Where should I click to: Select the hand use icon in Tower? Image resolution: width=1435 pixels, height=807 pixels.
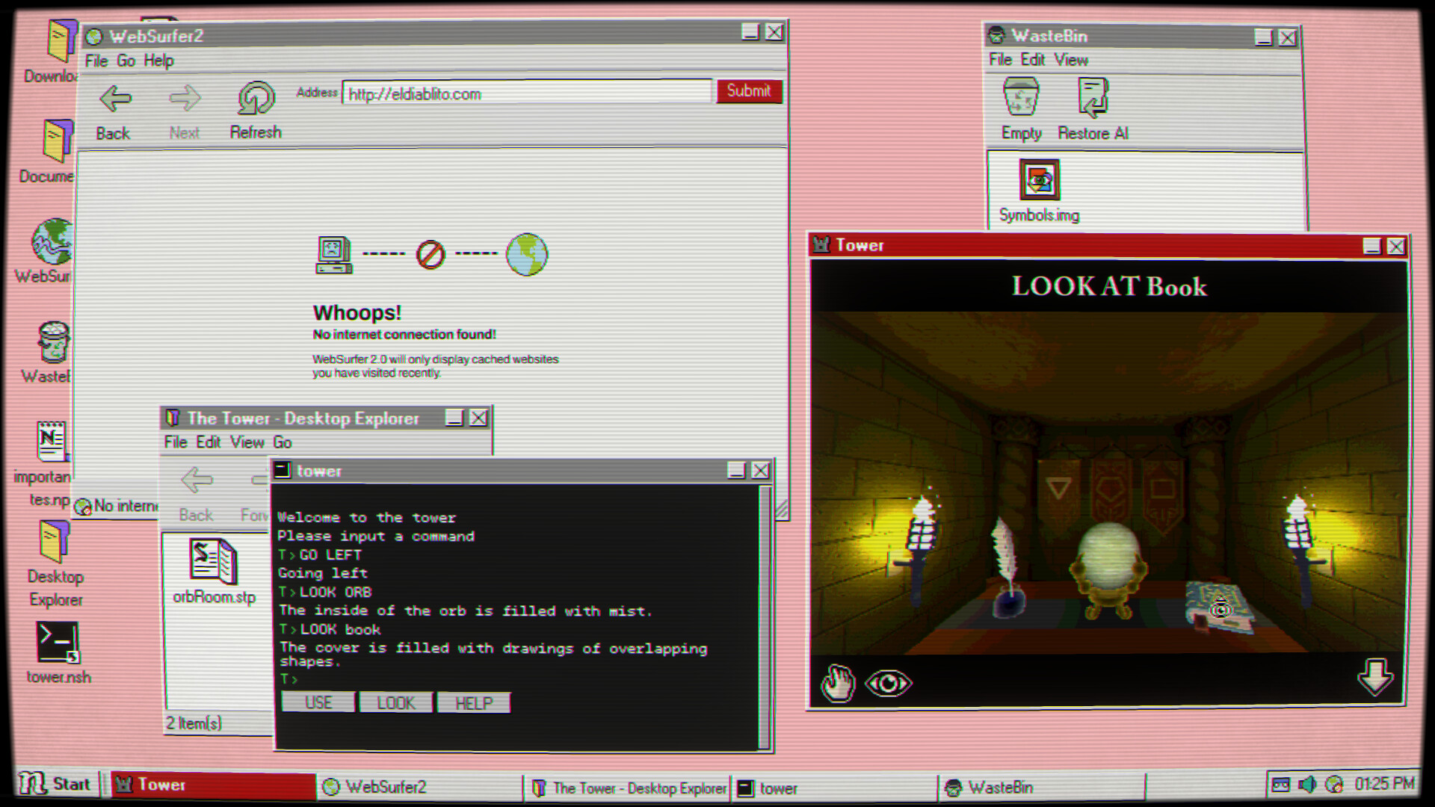click(x=837, y=683)
